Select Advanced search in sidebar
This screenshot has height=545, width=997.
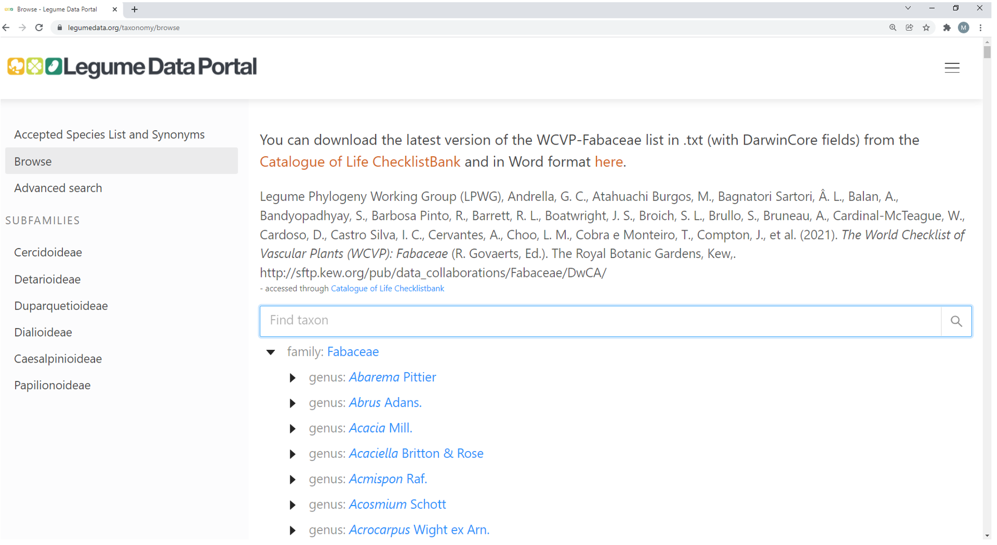[x=58, y=188]
